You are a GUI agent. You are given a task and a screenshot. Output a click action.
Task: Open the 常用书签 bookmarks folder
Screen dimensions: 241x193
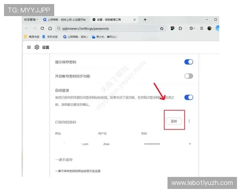coord(32,37)
